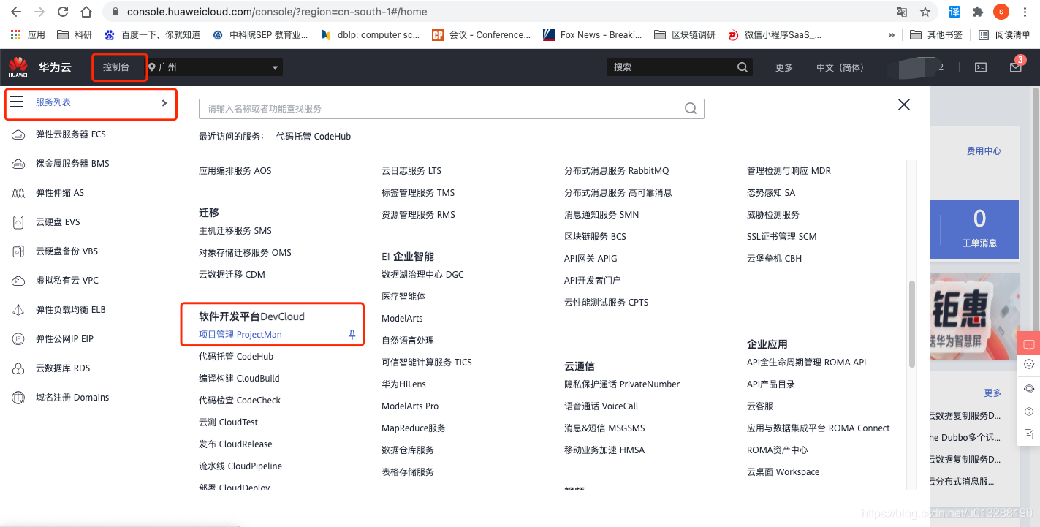Open the 阅读清单 reading list
Image resolution: width=1040 pixels, height=527 pixels.
click(x=1004, y=34)
